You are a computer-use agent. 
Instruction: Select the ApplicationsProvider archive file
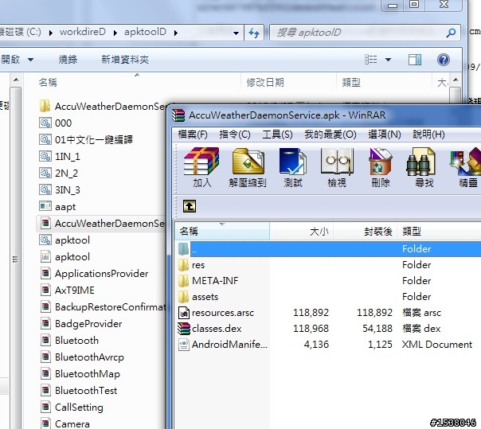(94, 274)
